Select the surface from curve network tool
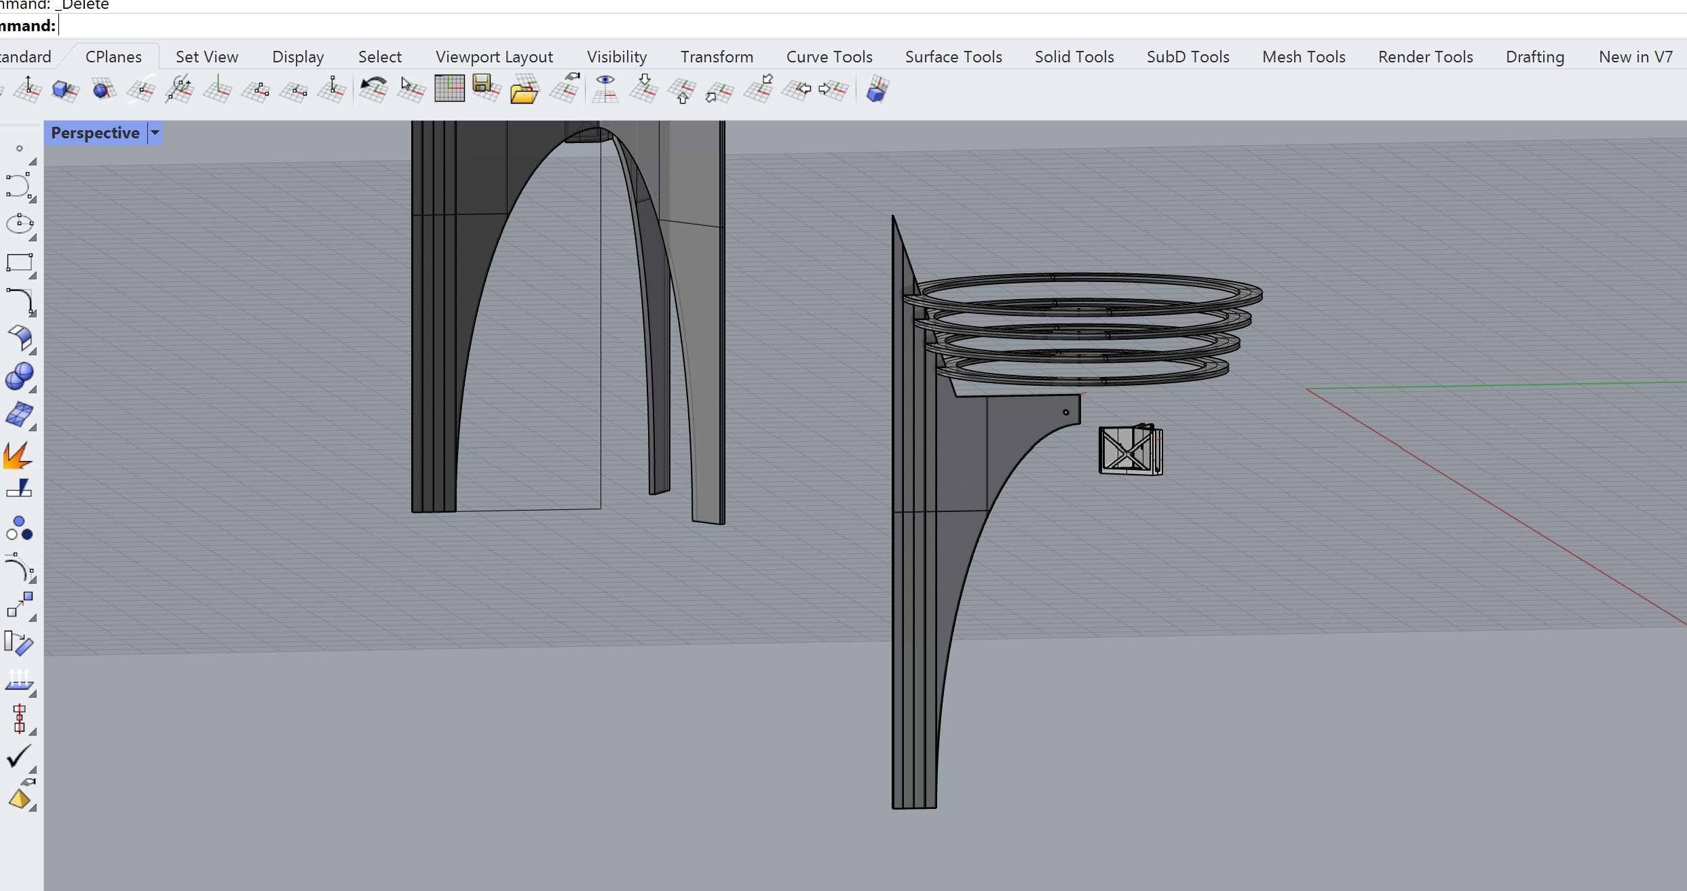The width and height of the screenshot is (1687, 891). coord(20,414)
